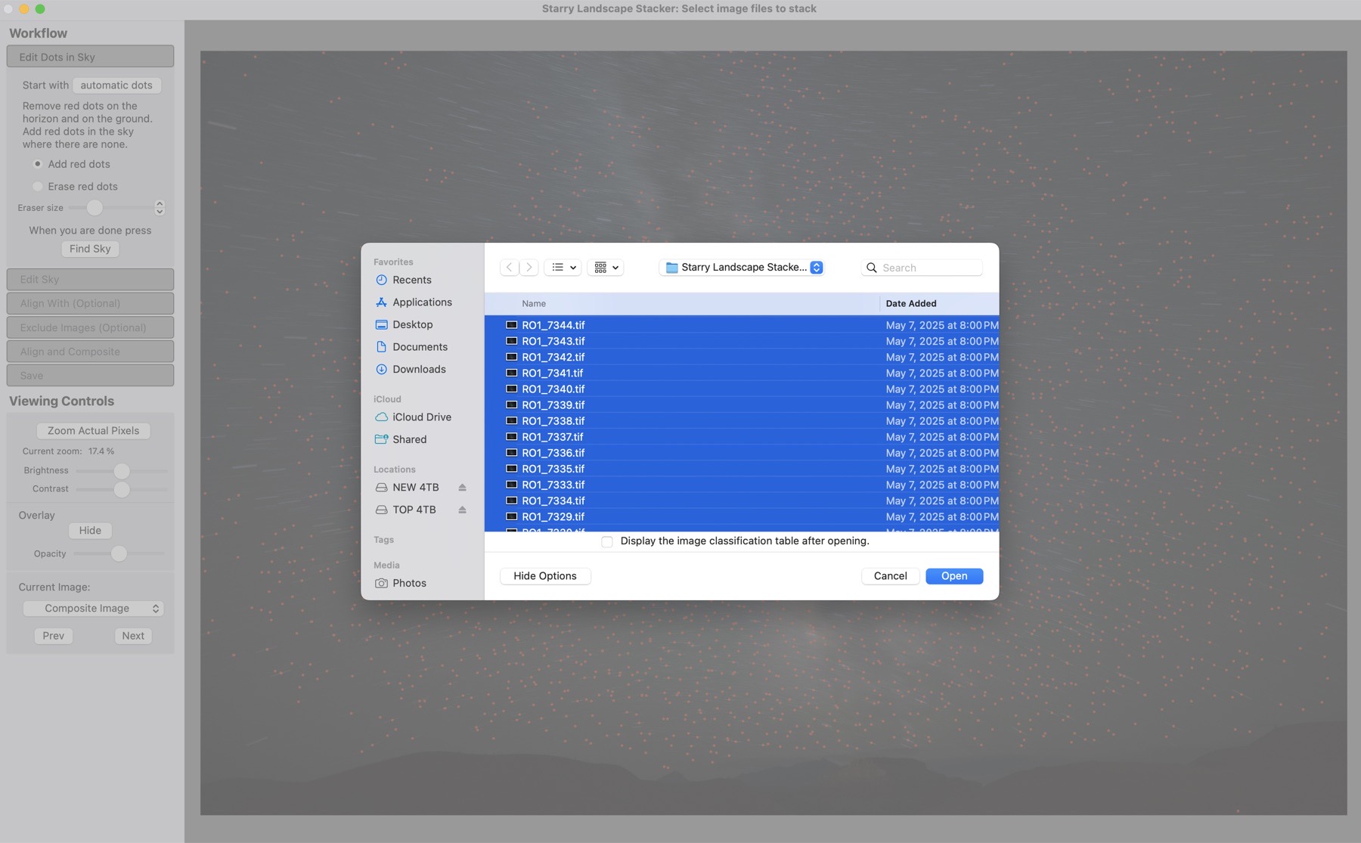Eject the TOP 4TB drive

click(x=462, y=510)
